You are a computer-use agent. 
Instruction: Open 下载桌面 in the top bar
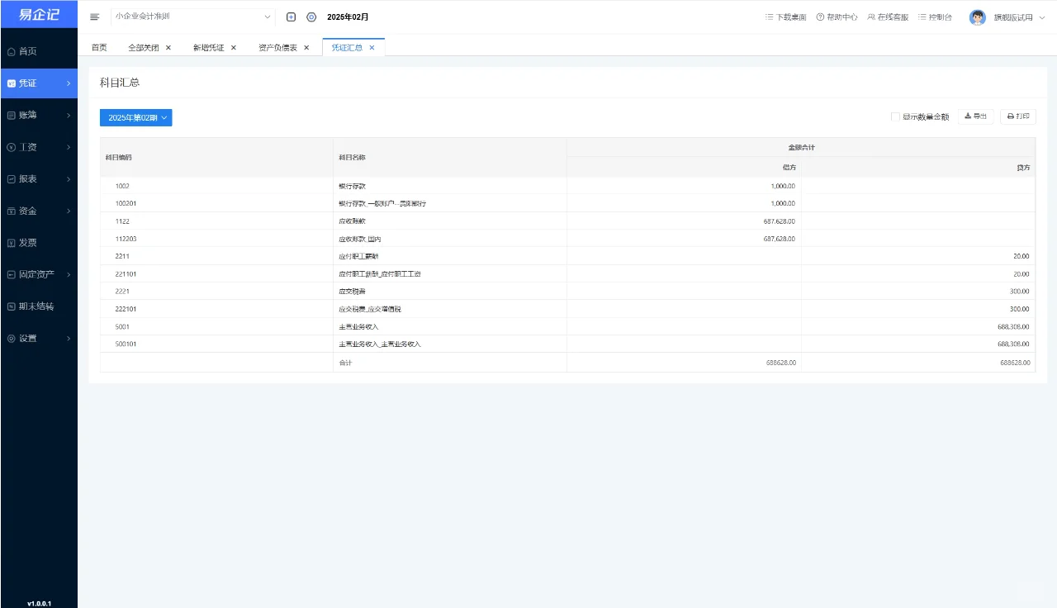pos(786,17)
